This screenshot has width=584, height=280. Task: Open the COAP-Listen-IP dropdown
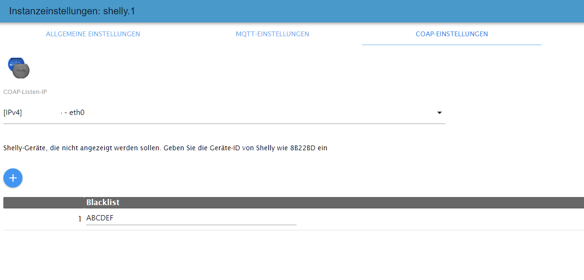224,113
